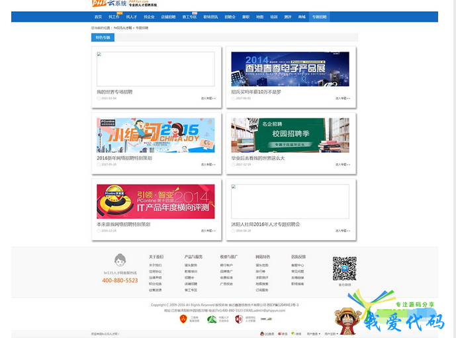Open the 用户注册 dropdown in bottom bar

331,333
